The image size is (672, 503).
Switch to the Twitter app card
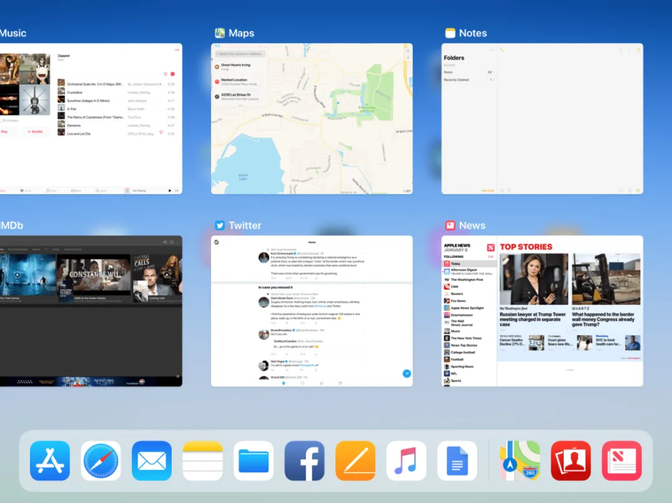[312, 311]
